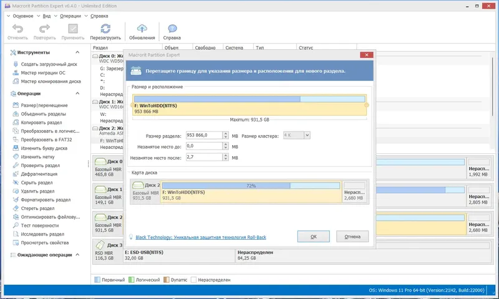Launch Мастер миграции ОС

tap(43, 73)
